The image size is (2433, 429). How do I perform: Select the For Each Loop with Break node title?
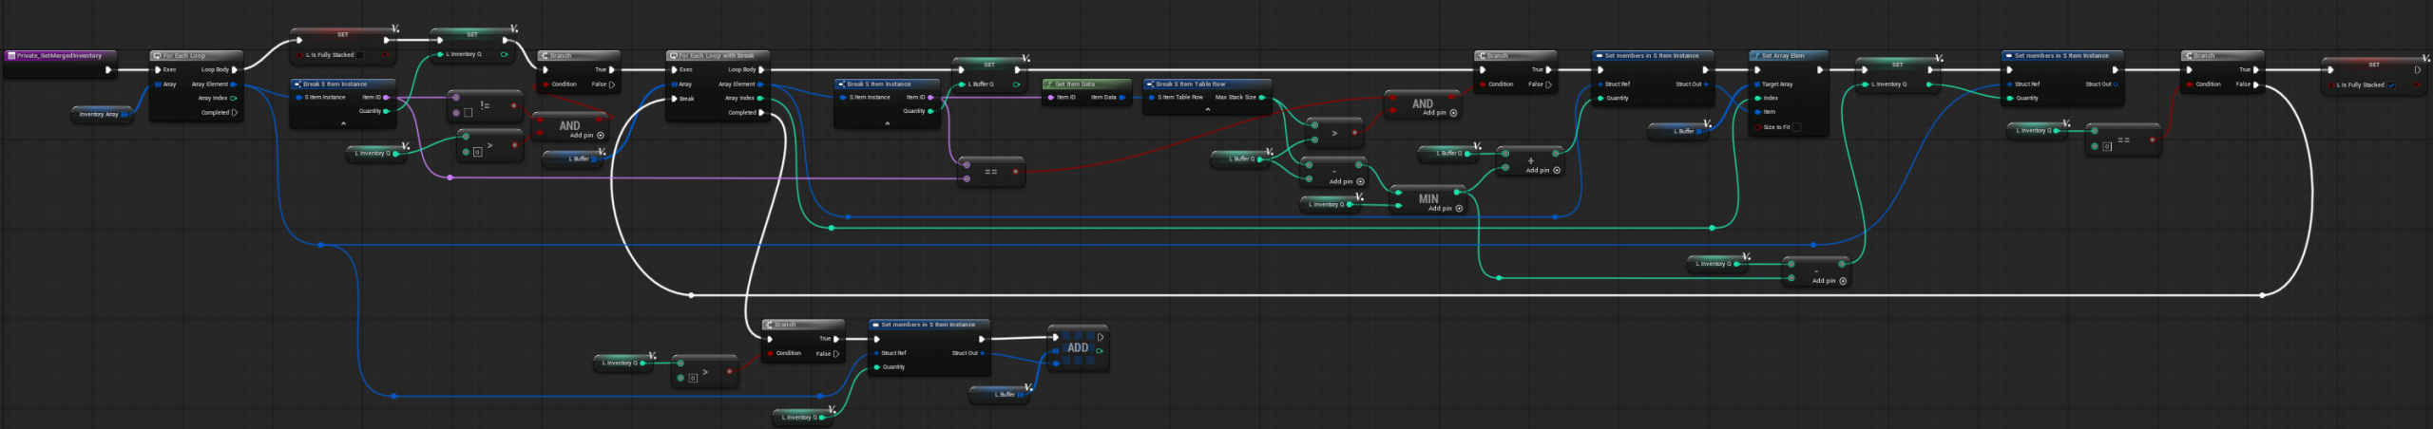[716, 56]
